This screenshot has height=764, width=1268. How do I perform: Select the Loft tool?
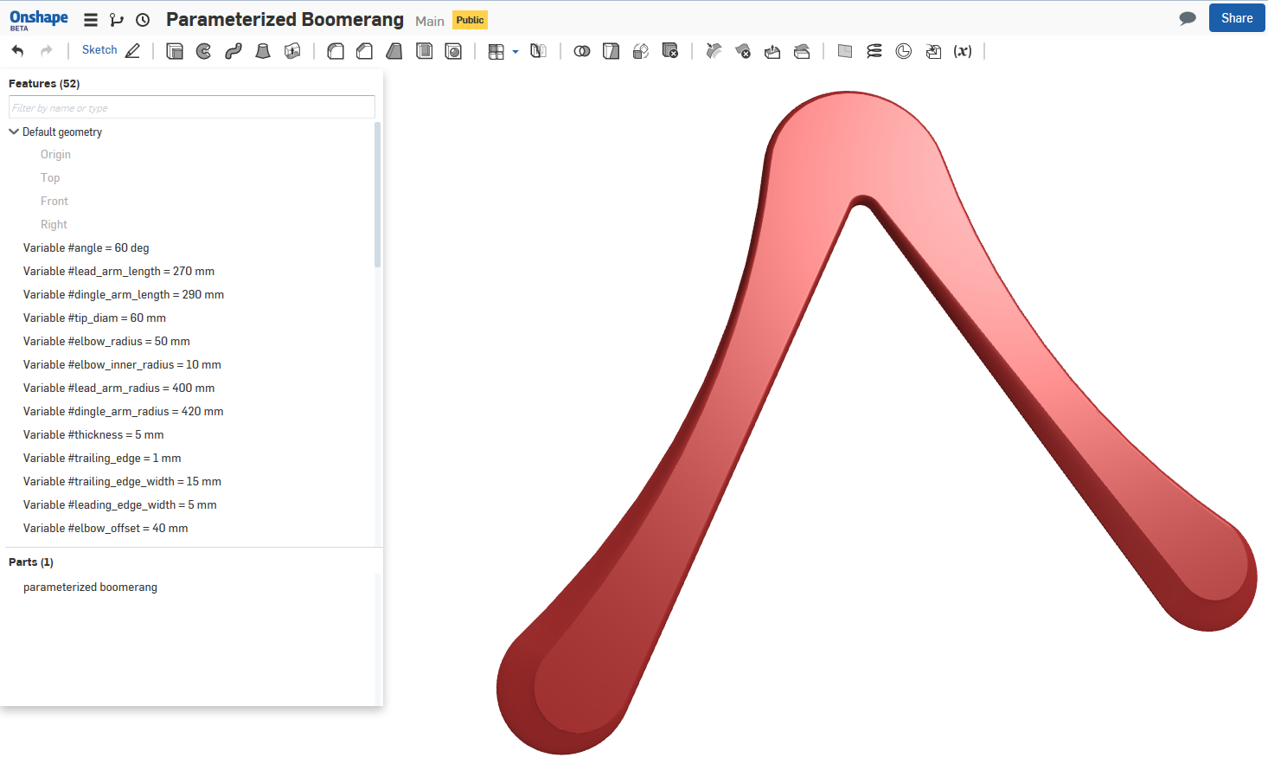263,51
